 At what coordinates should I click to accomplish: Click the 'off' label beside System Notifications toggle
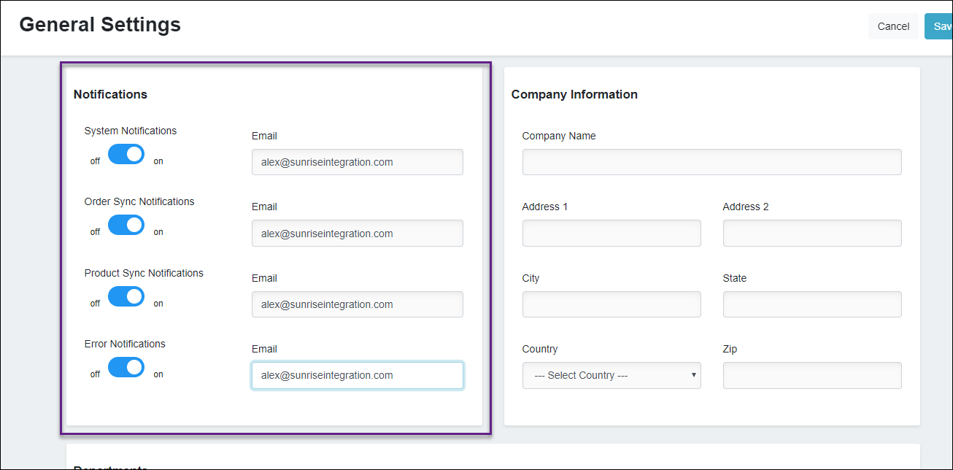pyautogui.click(x=95, y=161)
